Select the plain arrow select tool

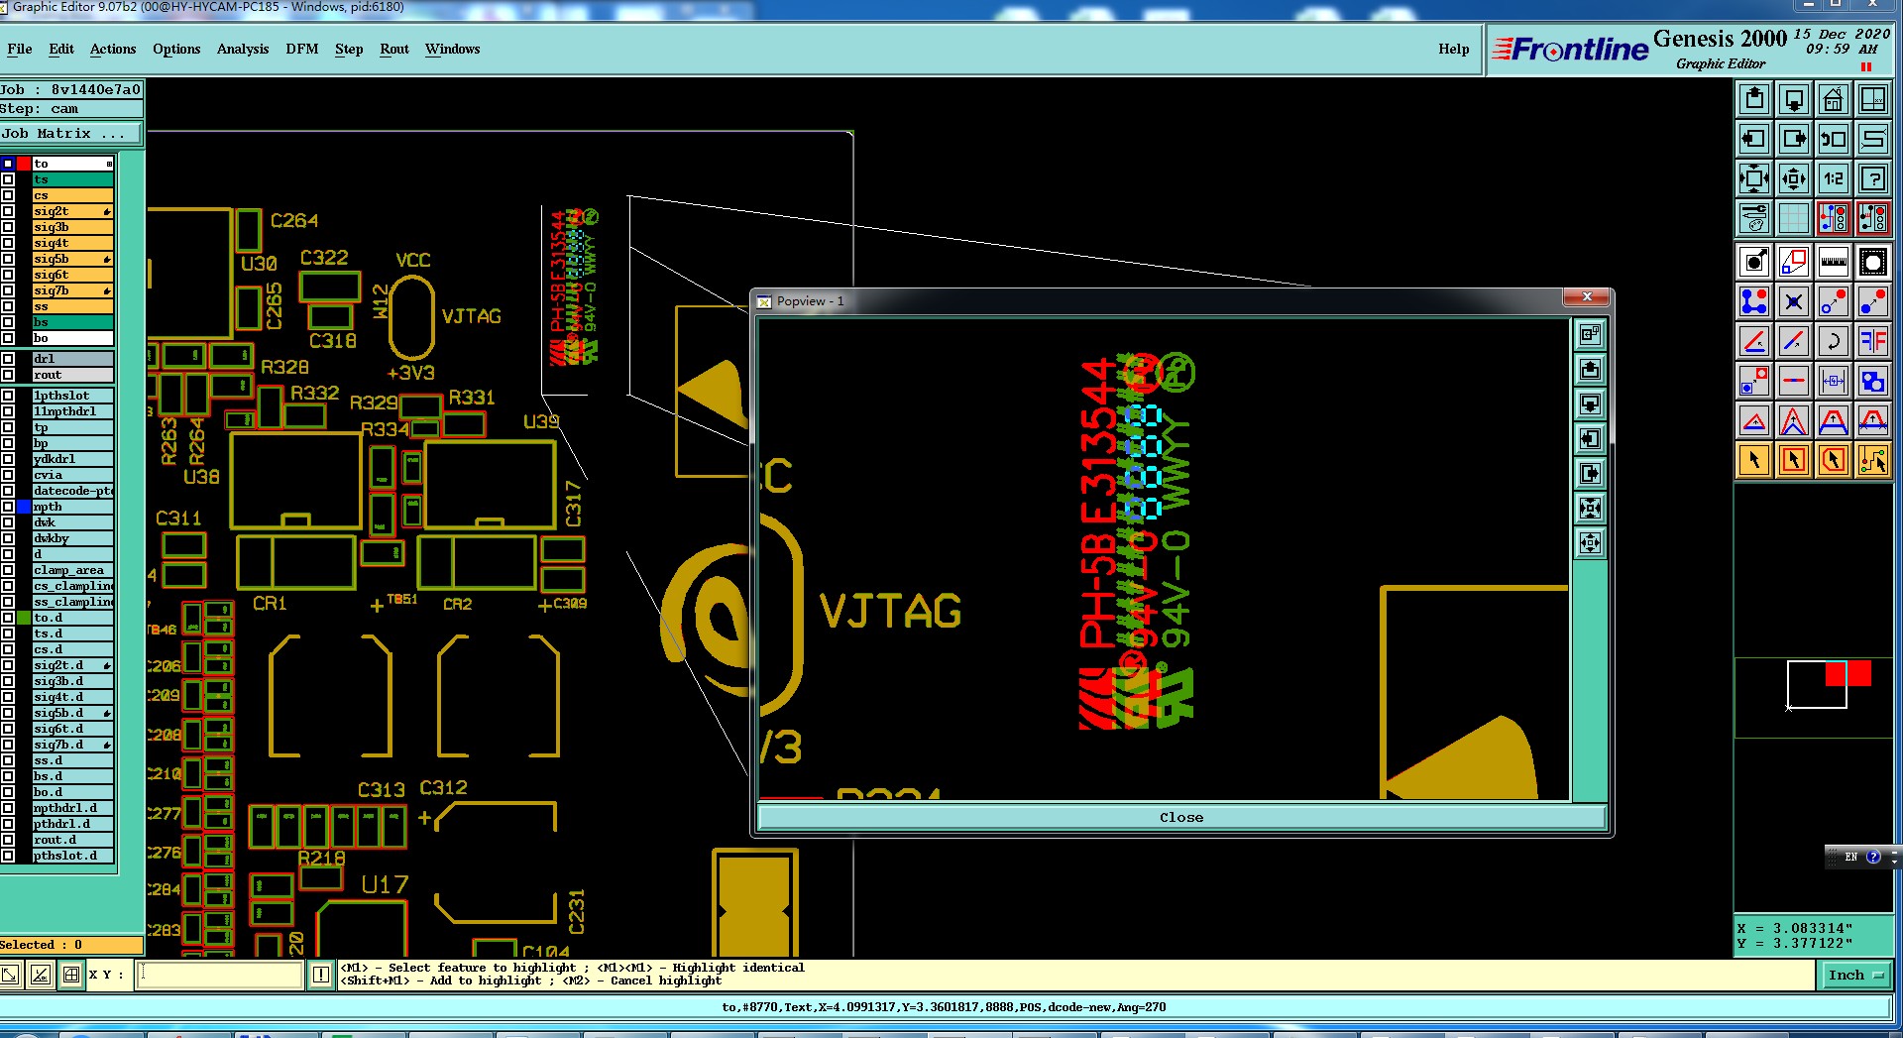tap(1754, 460)
